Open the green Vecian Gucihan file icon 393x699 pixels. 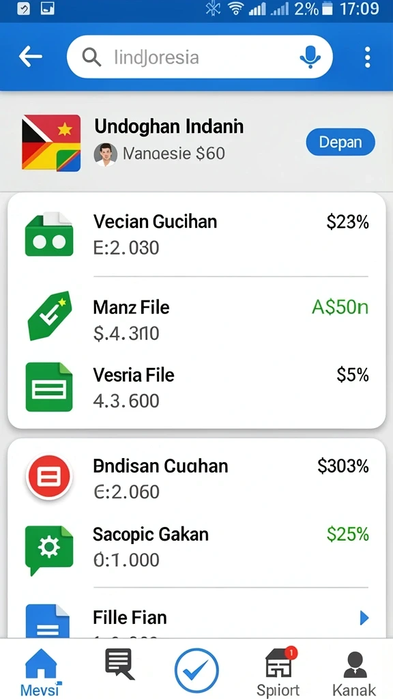tap(49, 234)
